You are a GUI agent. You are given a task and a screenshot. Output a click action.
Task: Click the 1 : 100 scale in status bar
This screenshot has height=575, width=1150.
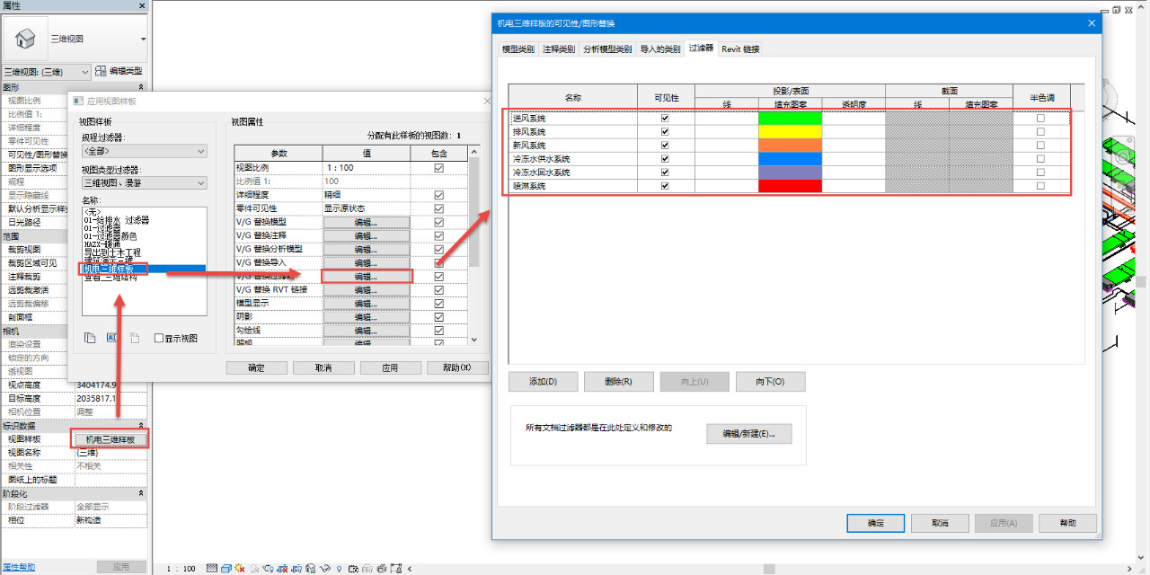tap(180, 569)
